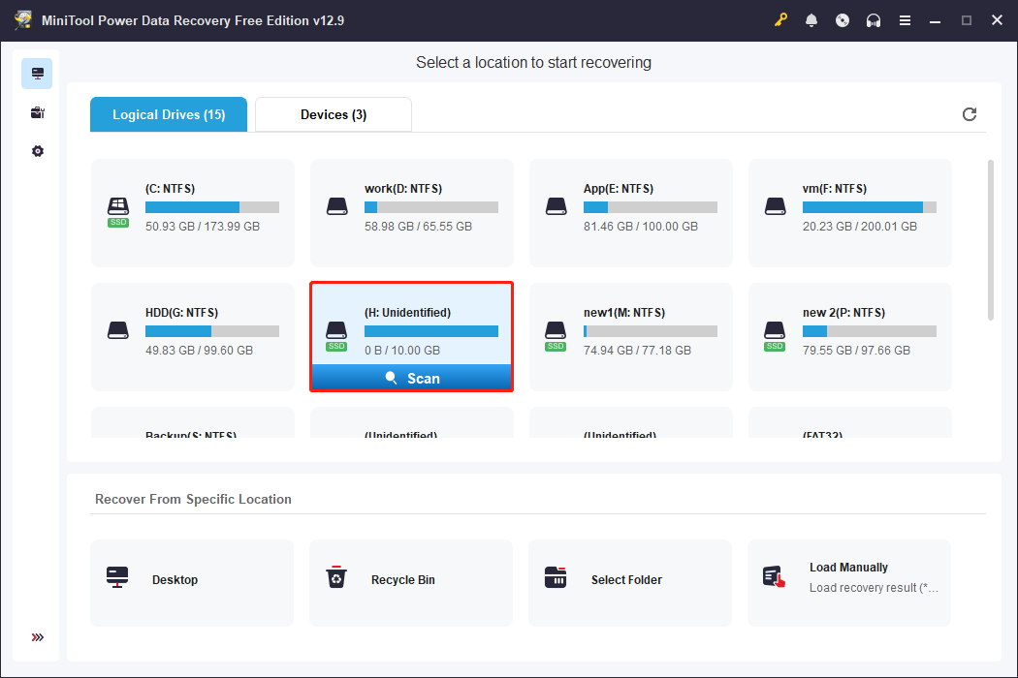Viewport: 1018px width, 678px height.
Task: Select work(D: NTFS) drive label
Action: (x=403, y=189)
